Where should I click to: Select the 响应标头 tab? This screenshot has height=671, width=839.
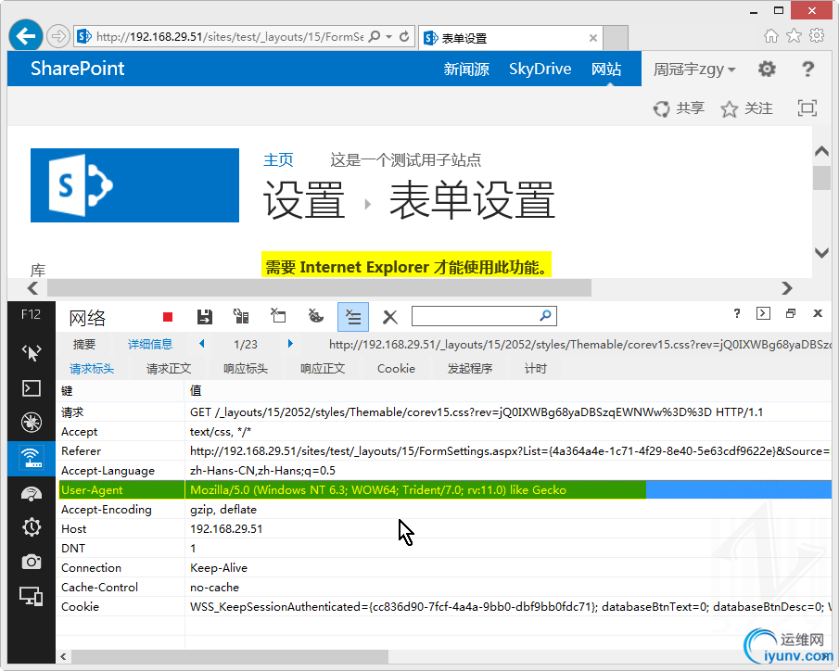pyautogui.click(x=246, y=369)
